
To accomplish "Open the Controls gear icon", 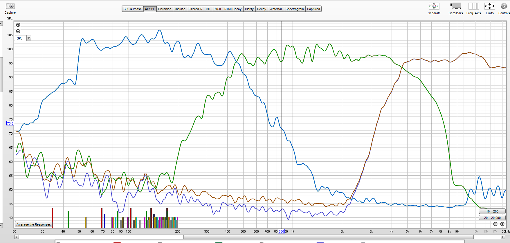I will tap(504, 6).
